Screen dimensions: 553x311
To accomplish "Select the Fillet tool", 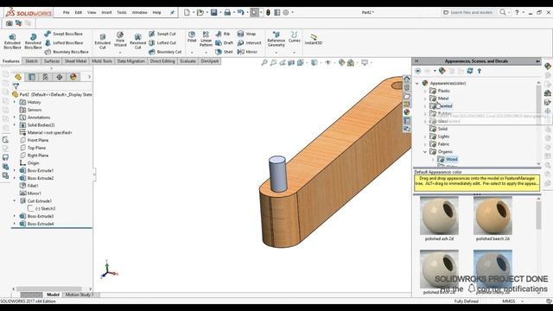I will [x=192, y=36].
